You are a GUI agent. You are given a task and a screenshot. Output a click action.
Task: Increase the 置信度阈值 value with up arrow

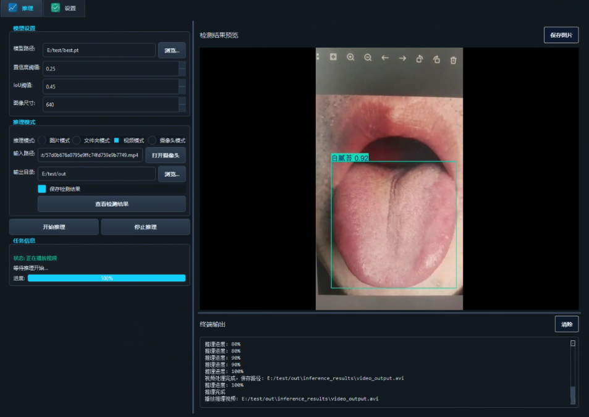(182, 65)
